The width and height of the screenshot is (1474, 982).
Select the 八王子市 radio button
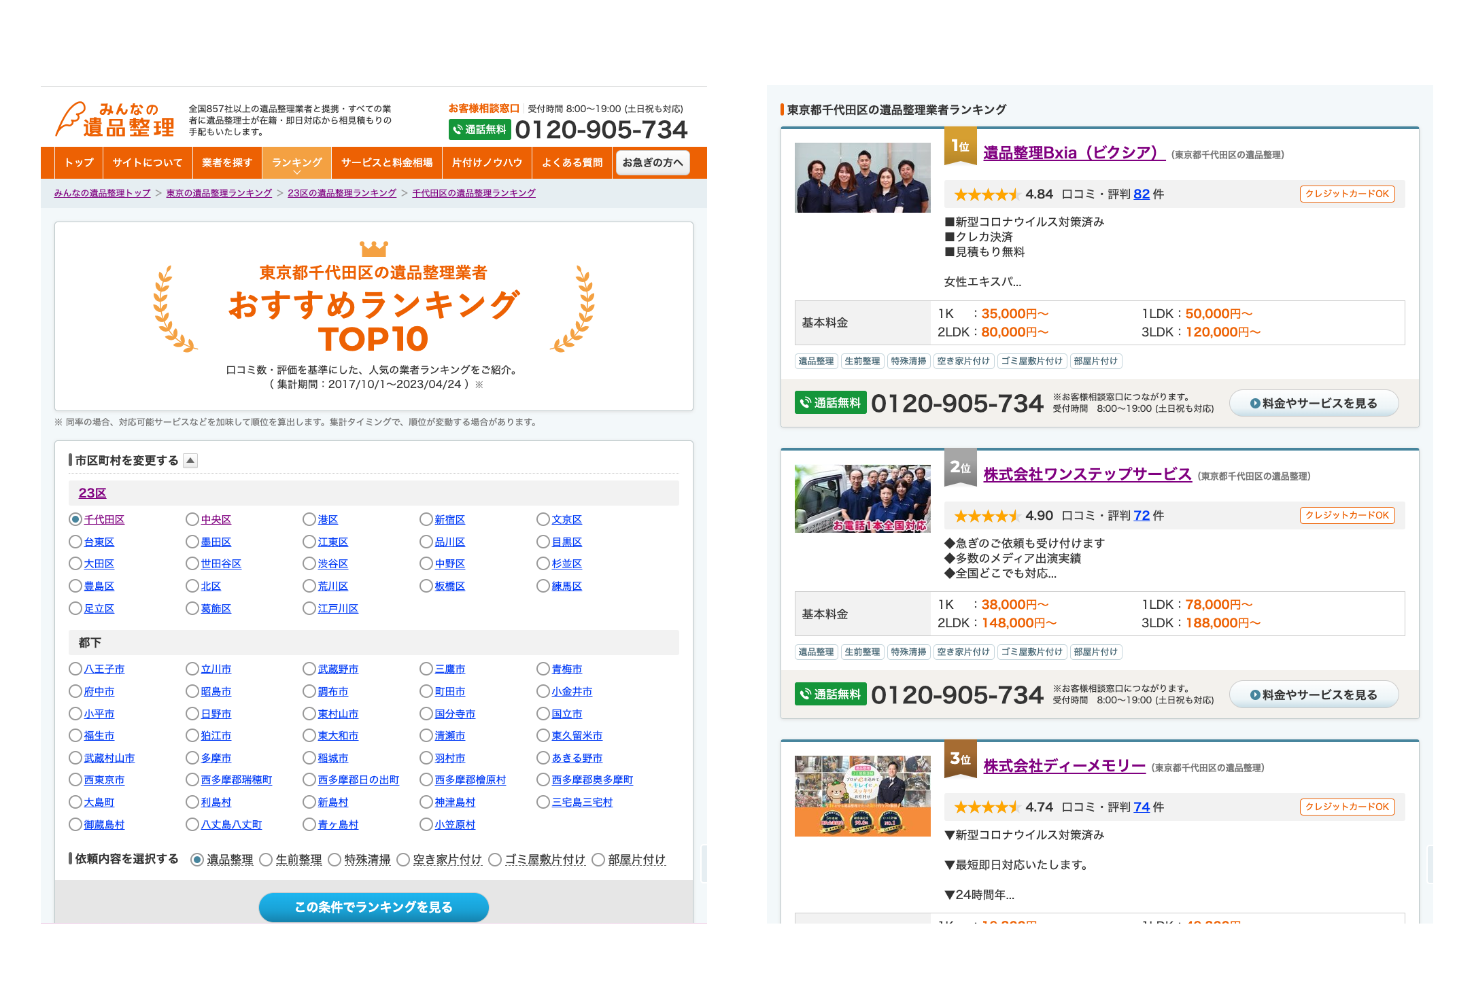tap(75, 669)
